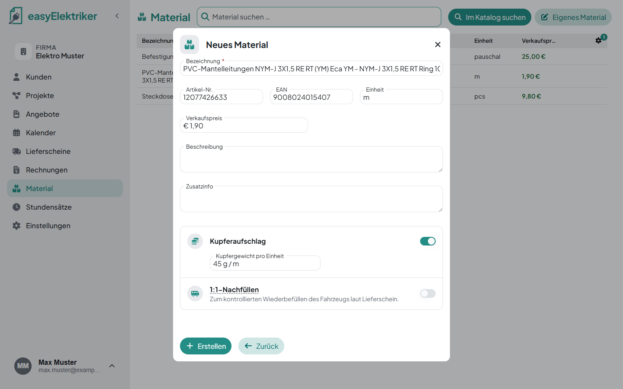Close the Neues Material dialog
The image size is (623, 389).
(x=438, y=45)
